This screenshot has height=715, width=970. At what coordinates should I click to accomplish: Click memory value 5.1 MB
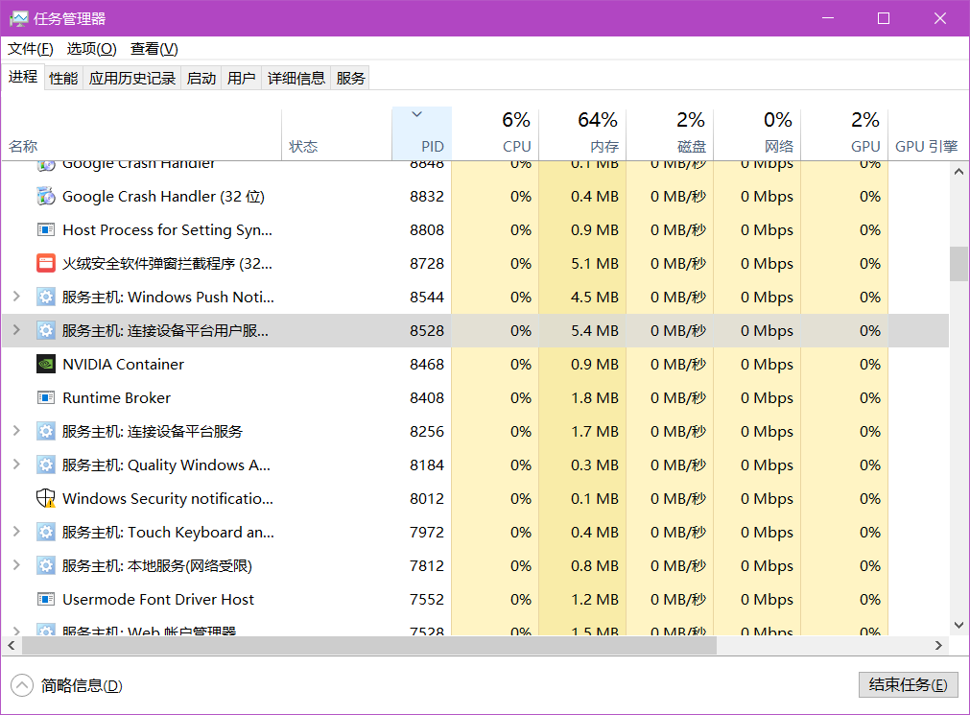pyautogui.click(x=595, y=263)
